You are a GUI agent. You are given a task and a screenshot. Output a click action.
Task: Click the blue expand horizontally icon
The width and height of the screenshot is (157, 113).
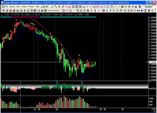point(142,10)
